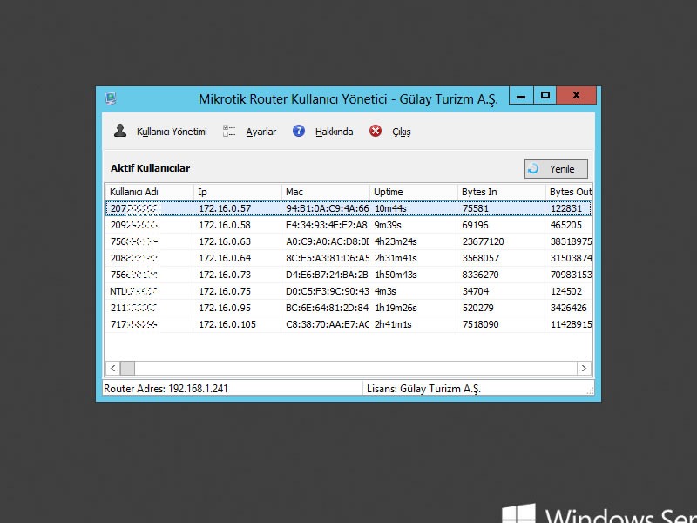Click the app icon in title bar
Screen dimensions: 697x523
111,98
